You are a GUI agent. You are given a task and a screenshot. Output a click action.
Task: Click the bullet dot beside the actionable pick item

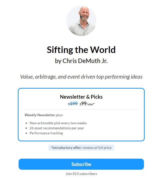(x=27, y=123)
